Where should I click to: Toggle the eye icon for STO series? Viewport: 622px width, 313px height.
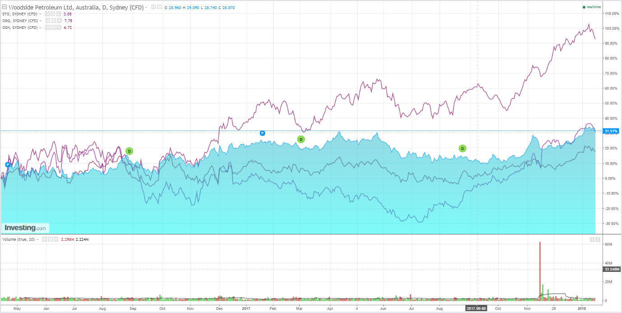click(47, 14)
